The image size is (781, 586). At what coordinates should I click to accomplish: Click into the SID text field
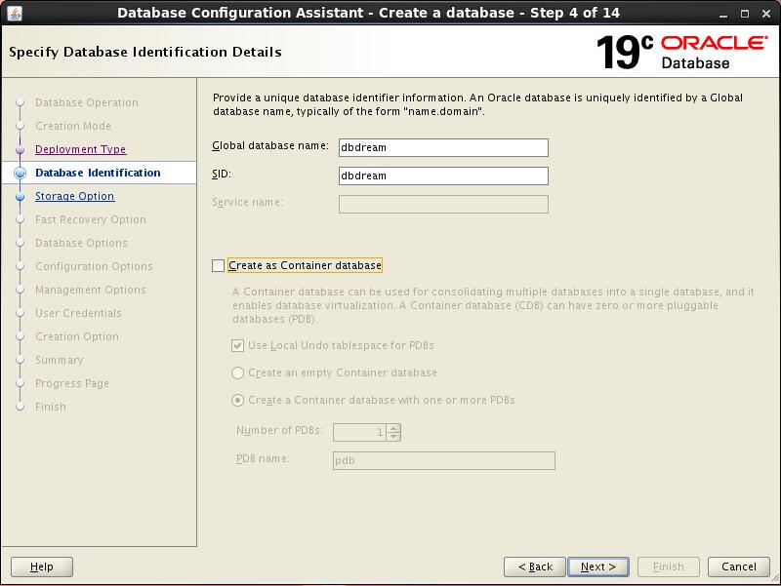click(x=443, y=176)
